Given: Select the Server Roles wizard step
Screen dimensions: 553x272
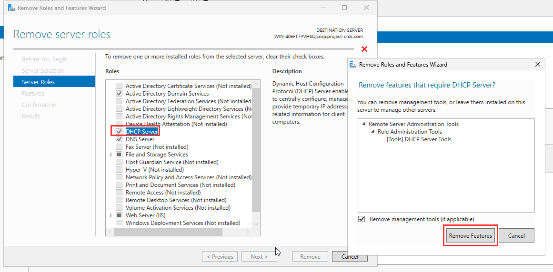Looking at the screenshot, I should click(x=38, y=82).
